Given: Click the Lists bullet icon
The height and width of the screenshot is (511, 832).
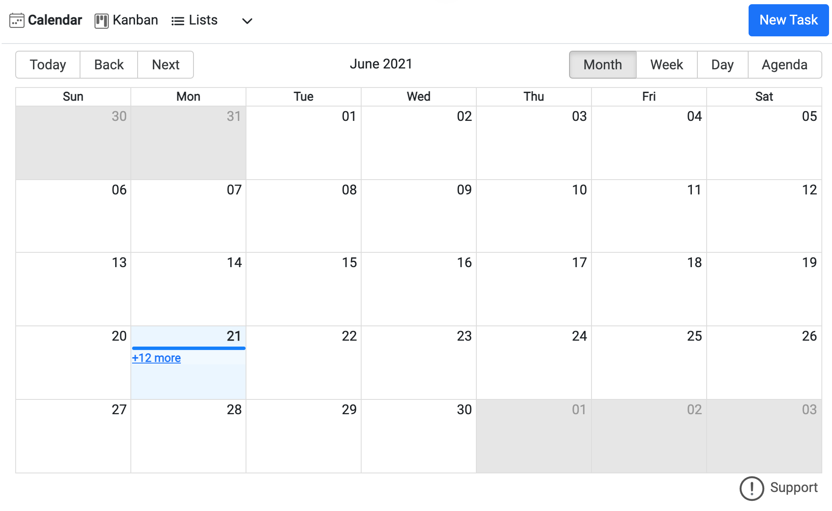Looking at the screenshot, I should [x=177, y=21].
